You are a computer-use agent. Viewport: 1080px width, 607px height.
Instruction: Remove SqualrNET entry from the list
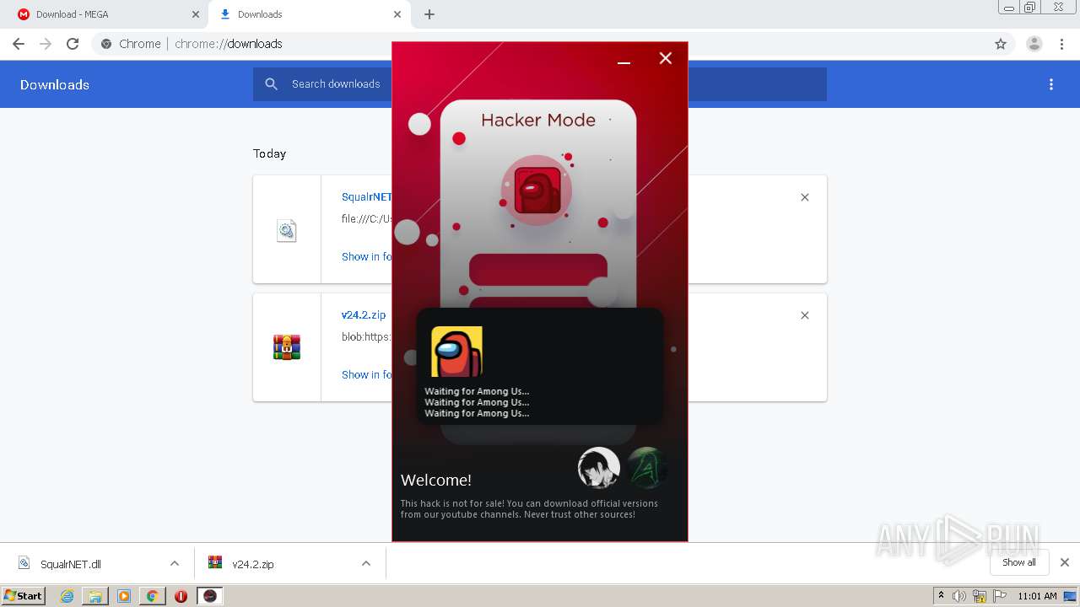tap(805, 197)
